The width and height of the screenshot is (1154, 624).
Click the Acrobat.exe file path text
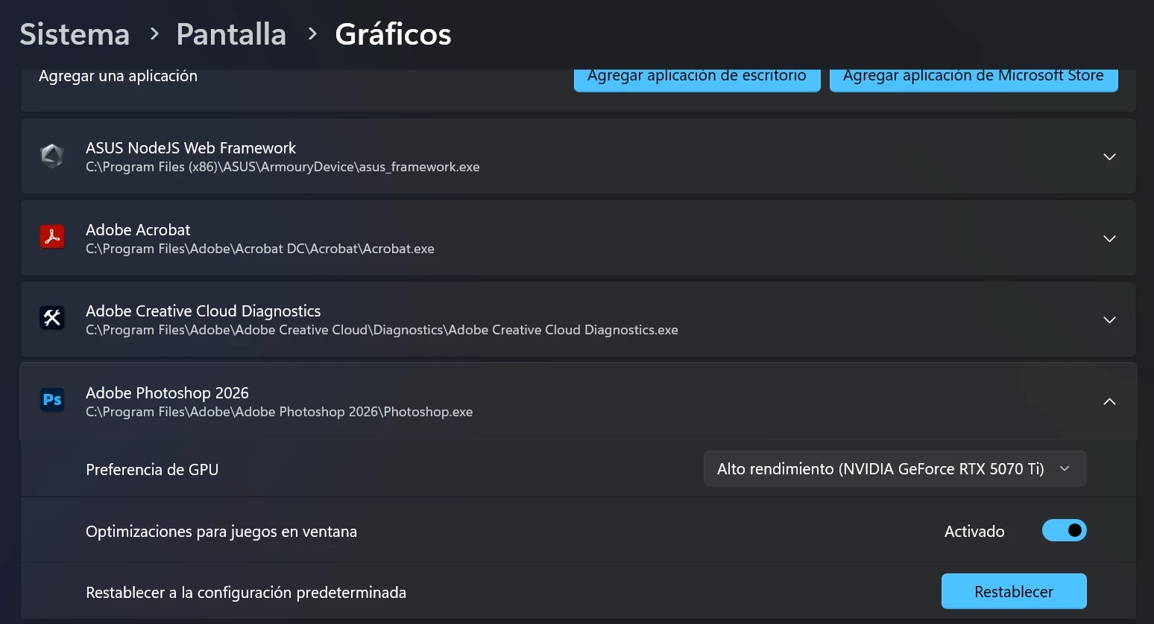tap(259, 249)
